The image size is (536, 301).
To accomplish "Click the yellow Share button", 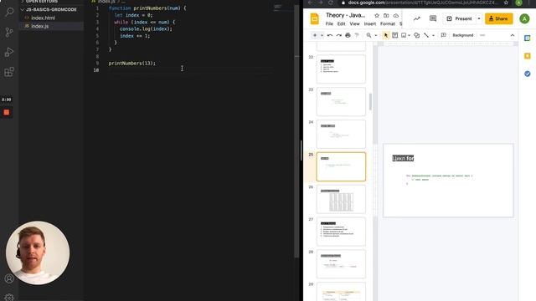I will [x=499, y=18].
